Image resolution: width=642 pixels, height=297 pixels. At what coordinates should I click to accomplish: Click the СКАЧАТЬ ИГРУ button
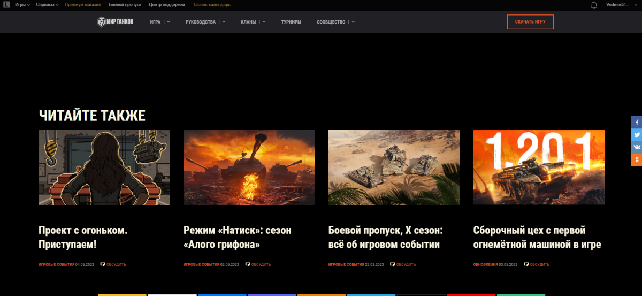click(530, 22)
